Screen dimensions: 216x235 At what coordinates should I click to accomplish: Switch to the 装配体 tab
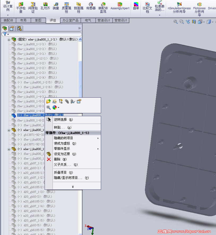pyautogui.click(x=8, y=20)
